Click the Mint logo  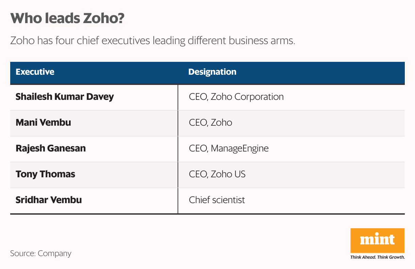pos(377,244)
